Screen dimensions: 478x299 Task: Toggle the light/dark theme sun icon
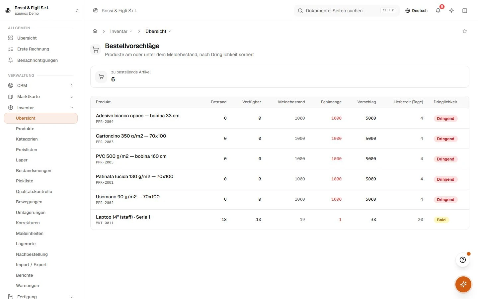pyautogui.click(x=451, y=11)
